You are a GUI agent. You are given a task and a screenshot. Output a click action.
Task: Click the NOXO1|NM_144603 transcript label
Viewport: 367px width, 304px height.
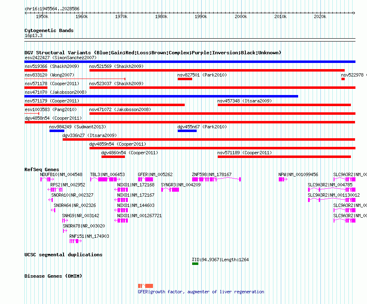pyautogui.click(x=136, y=205)
